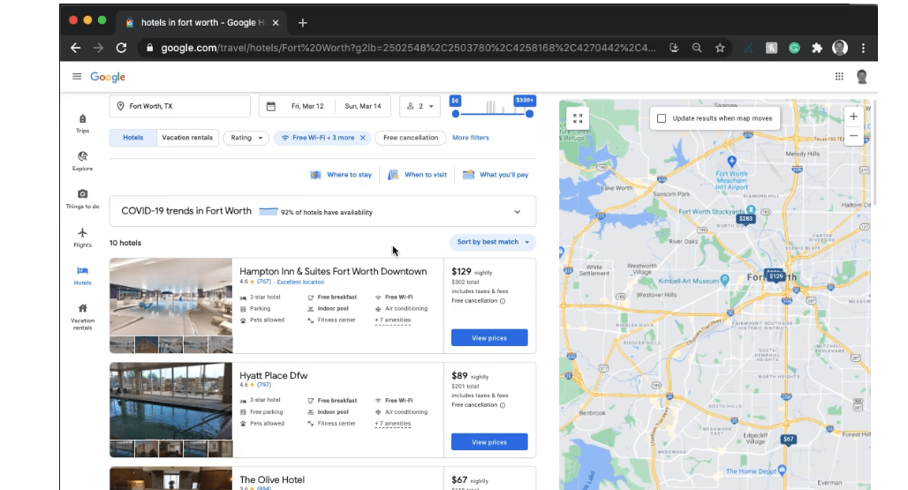This screenshot has height=490, width=908.
Task: Toggle the Free cancellation filter chip
Action: pos(411,138)
